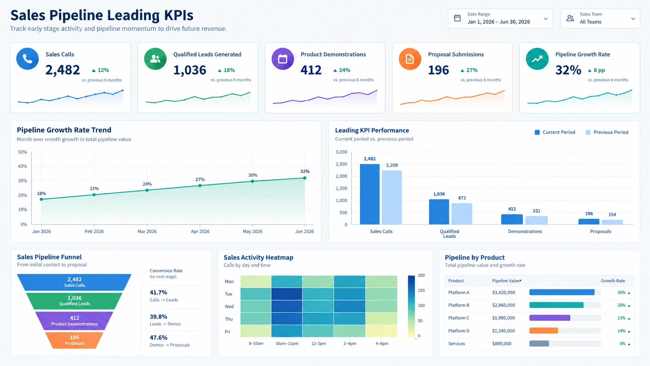
Task: Click the Current Period dark blue legend swatch
Action: point(537,132)
